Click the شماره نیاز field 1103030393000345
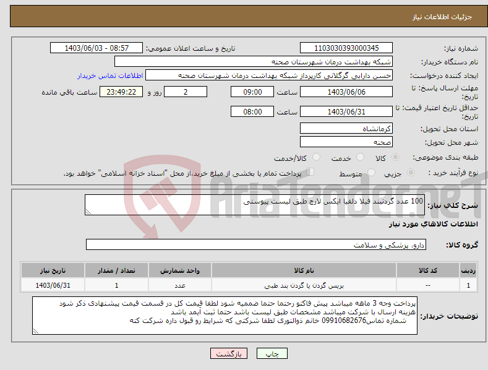 click(346, 48)
